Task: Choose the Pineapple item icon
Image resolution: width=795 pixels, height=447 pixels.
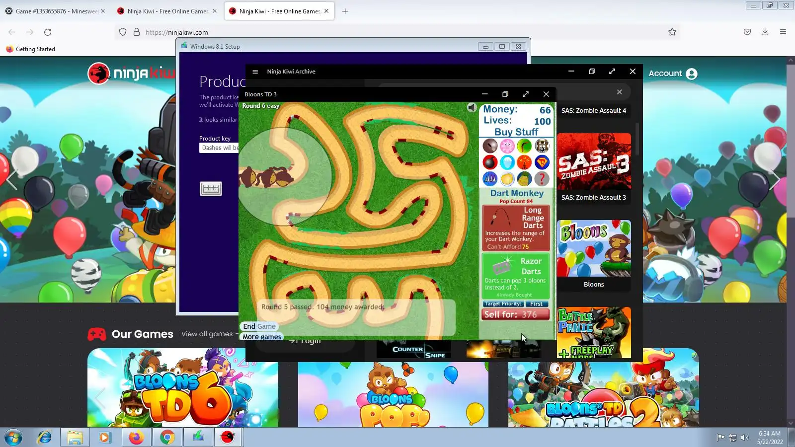Action: pos(524,179)
